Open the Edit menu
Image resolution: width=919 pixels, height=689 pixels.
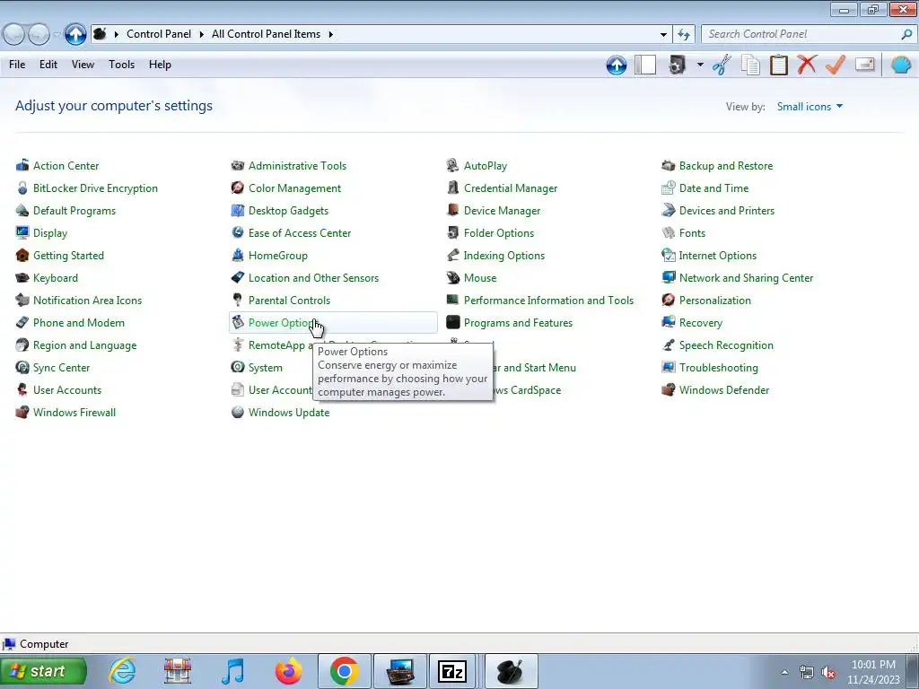48,65
